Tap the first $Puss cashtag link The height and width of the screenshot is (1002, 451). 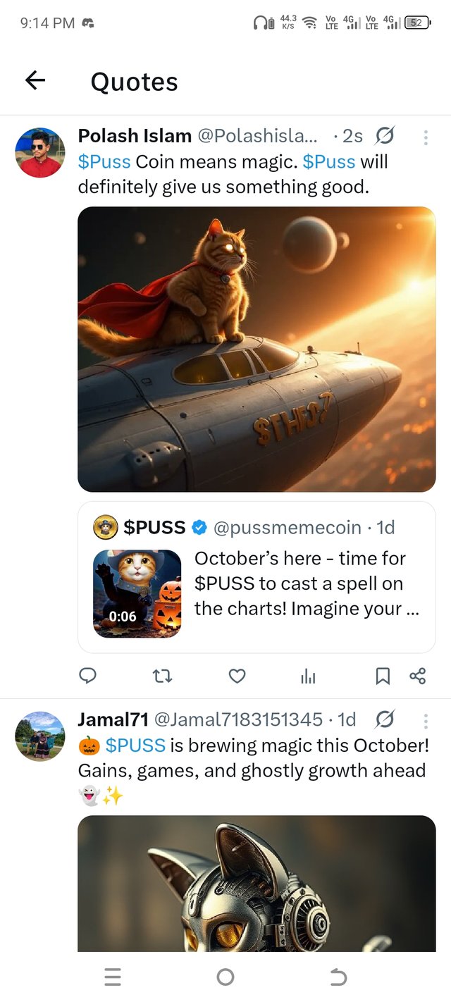pyautogui.click(x=104, y=161)
